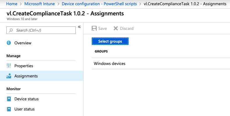Click the Save floppy disk icon

(x=94, y=28)
